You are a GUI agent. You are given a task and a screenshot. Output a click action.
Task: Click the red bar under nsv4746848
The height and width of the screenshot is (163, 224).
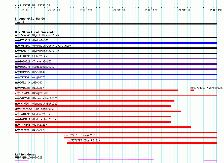103,127
